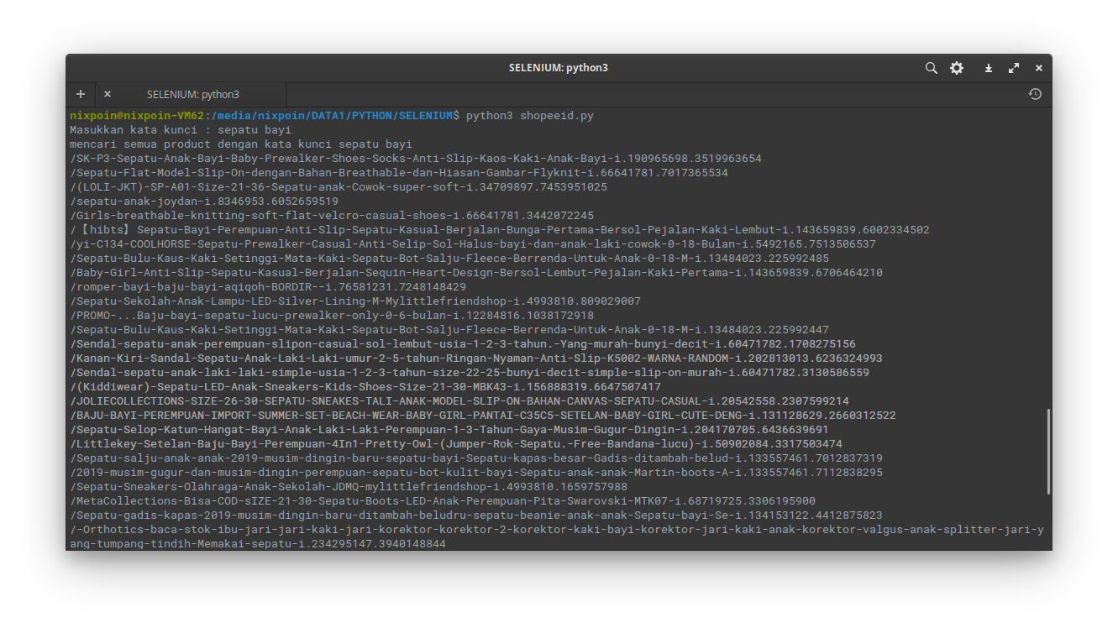The height and width of the screenshot is (628, 1118).
Task: Maximize the terminal with the expand-arrows icon
Action: click(x=1014, y=68)
